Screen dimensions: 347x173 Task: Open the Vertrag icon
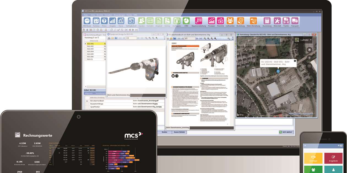[167, 21]
